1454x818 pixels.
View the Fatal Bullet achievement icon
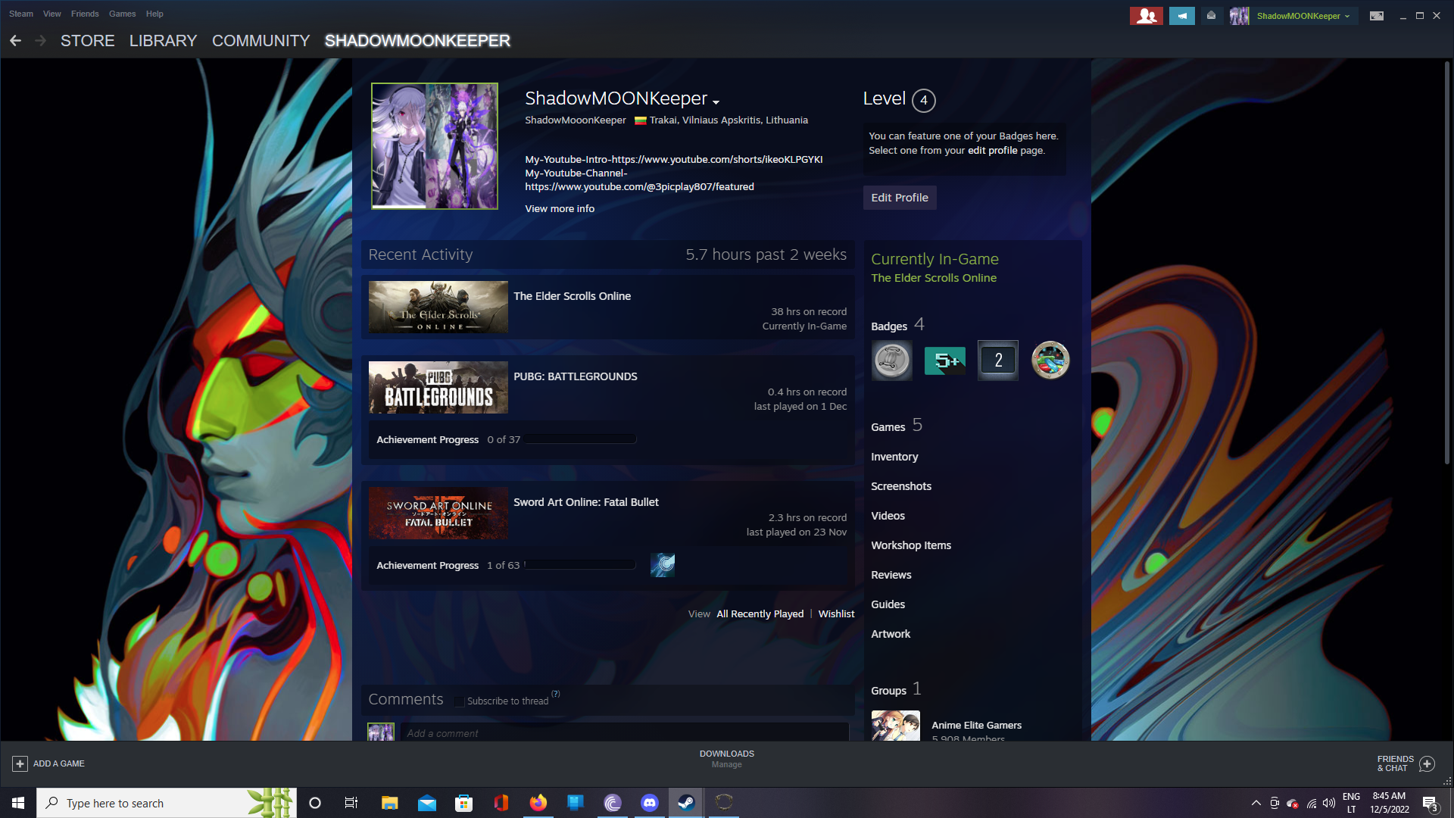[x=663, y=565]
